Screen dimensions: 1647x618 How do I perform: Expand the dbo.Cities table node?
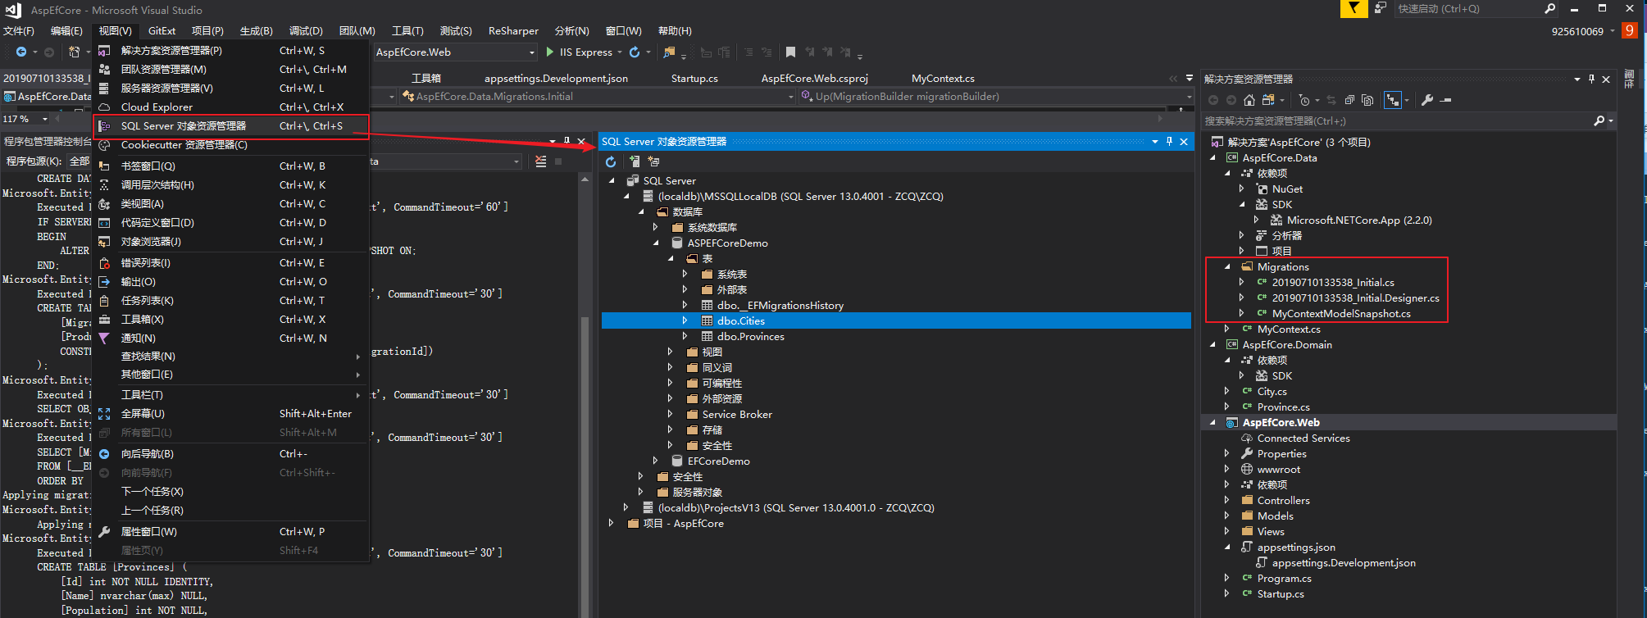[x=685, y=320]
